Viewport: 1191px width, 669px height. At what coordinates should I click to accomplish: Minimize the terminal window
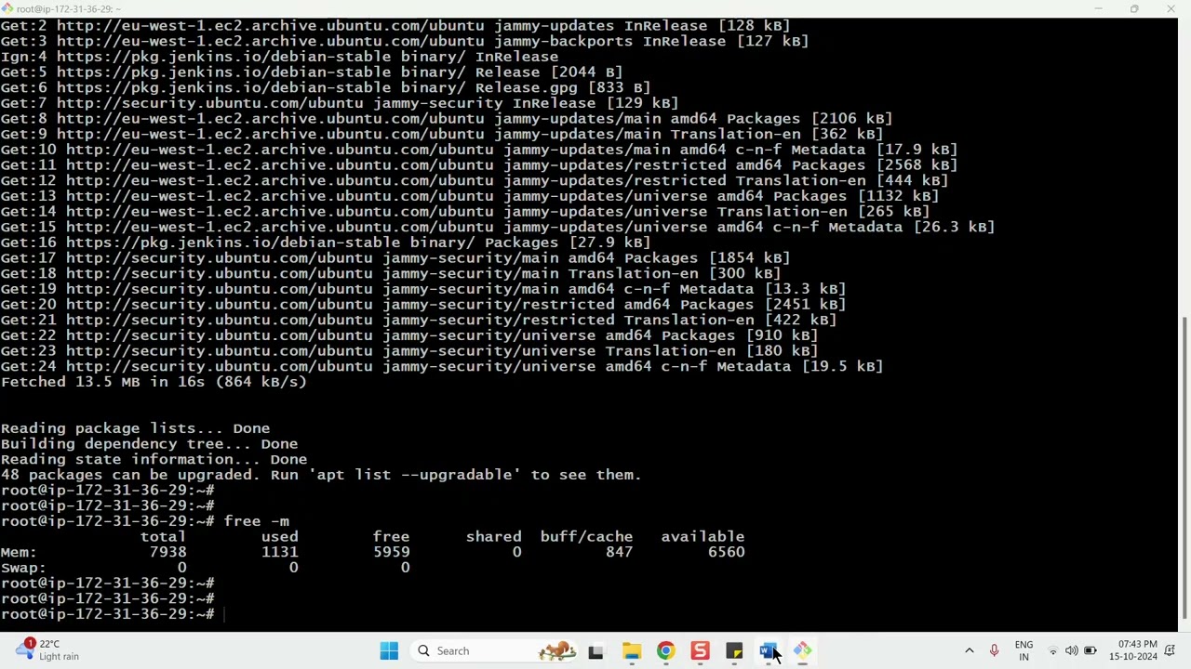(x=1098, y=8)
